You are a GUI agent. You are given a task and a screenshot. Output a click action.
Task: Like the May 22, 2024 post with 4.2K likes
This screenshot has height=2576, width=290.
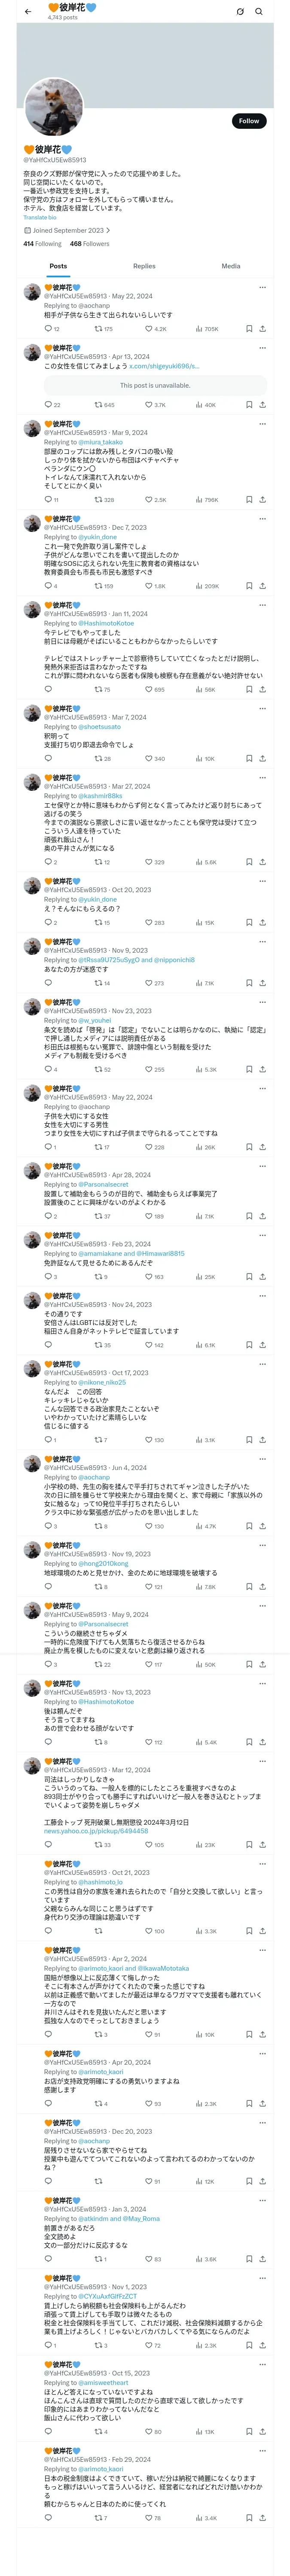[155, 329]
